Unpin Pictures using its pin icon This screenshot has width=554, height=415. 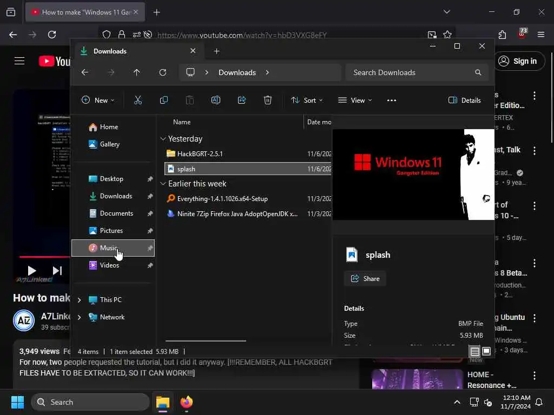[x=150, y=231]
